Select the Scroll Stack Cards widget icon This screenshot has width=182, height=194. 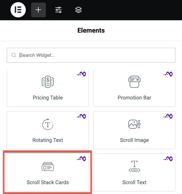pyautogui.click(x=48, y=166)
